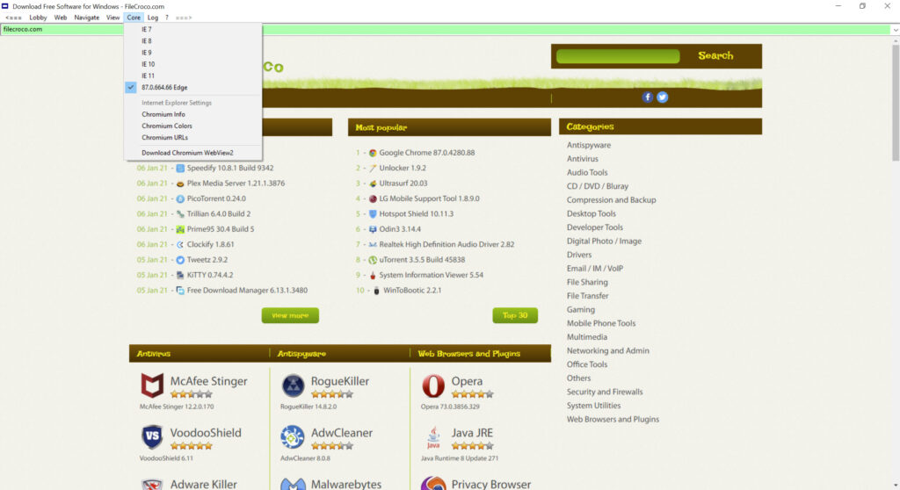Screen dimensions: 900x490
Task: Click the Hotspot Shield icon
Action: pyautogui.click(x=373, y=214)
